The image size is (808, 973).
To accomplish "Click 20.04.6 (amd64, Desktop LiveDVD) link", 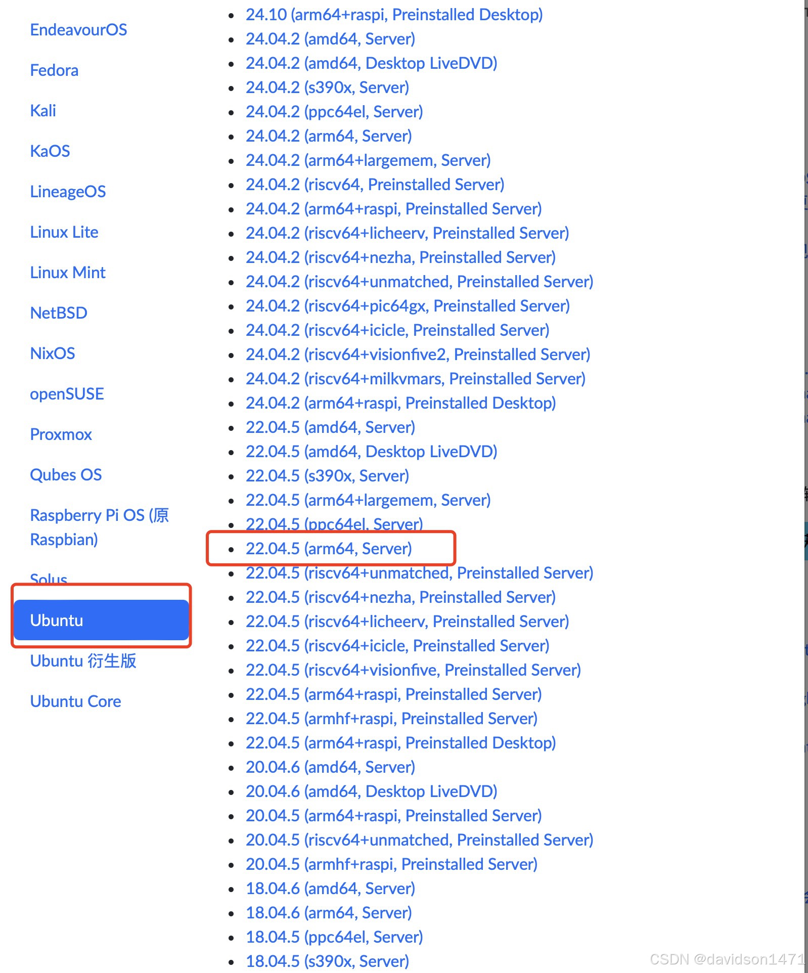I will (372, 791).
